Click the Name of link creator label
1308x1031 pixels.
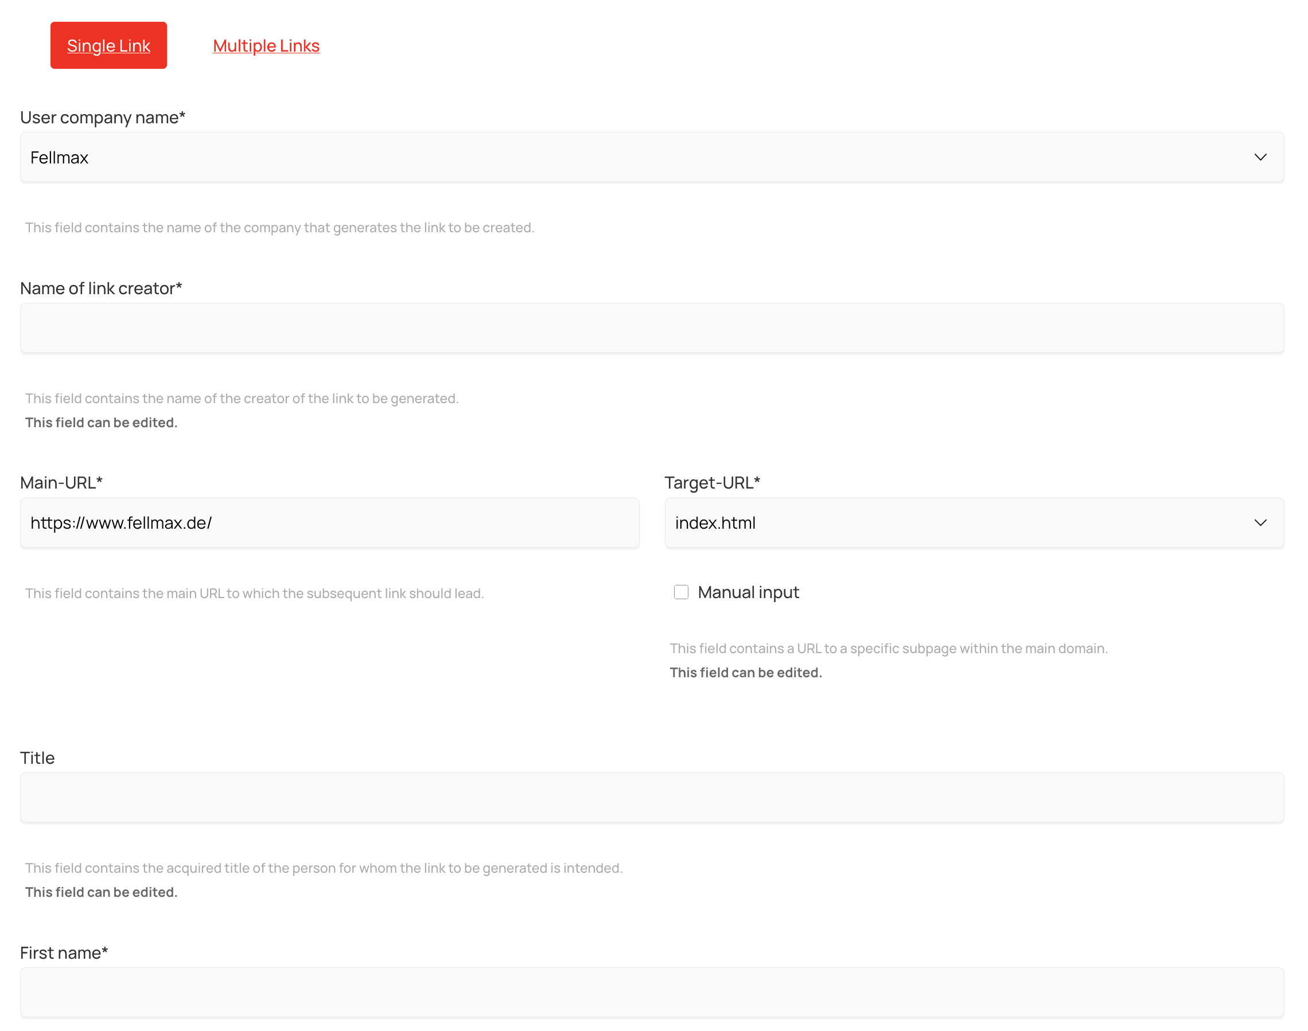101,288
